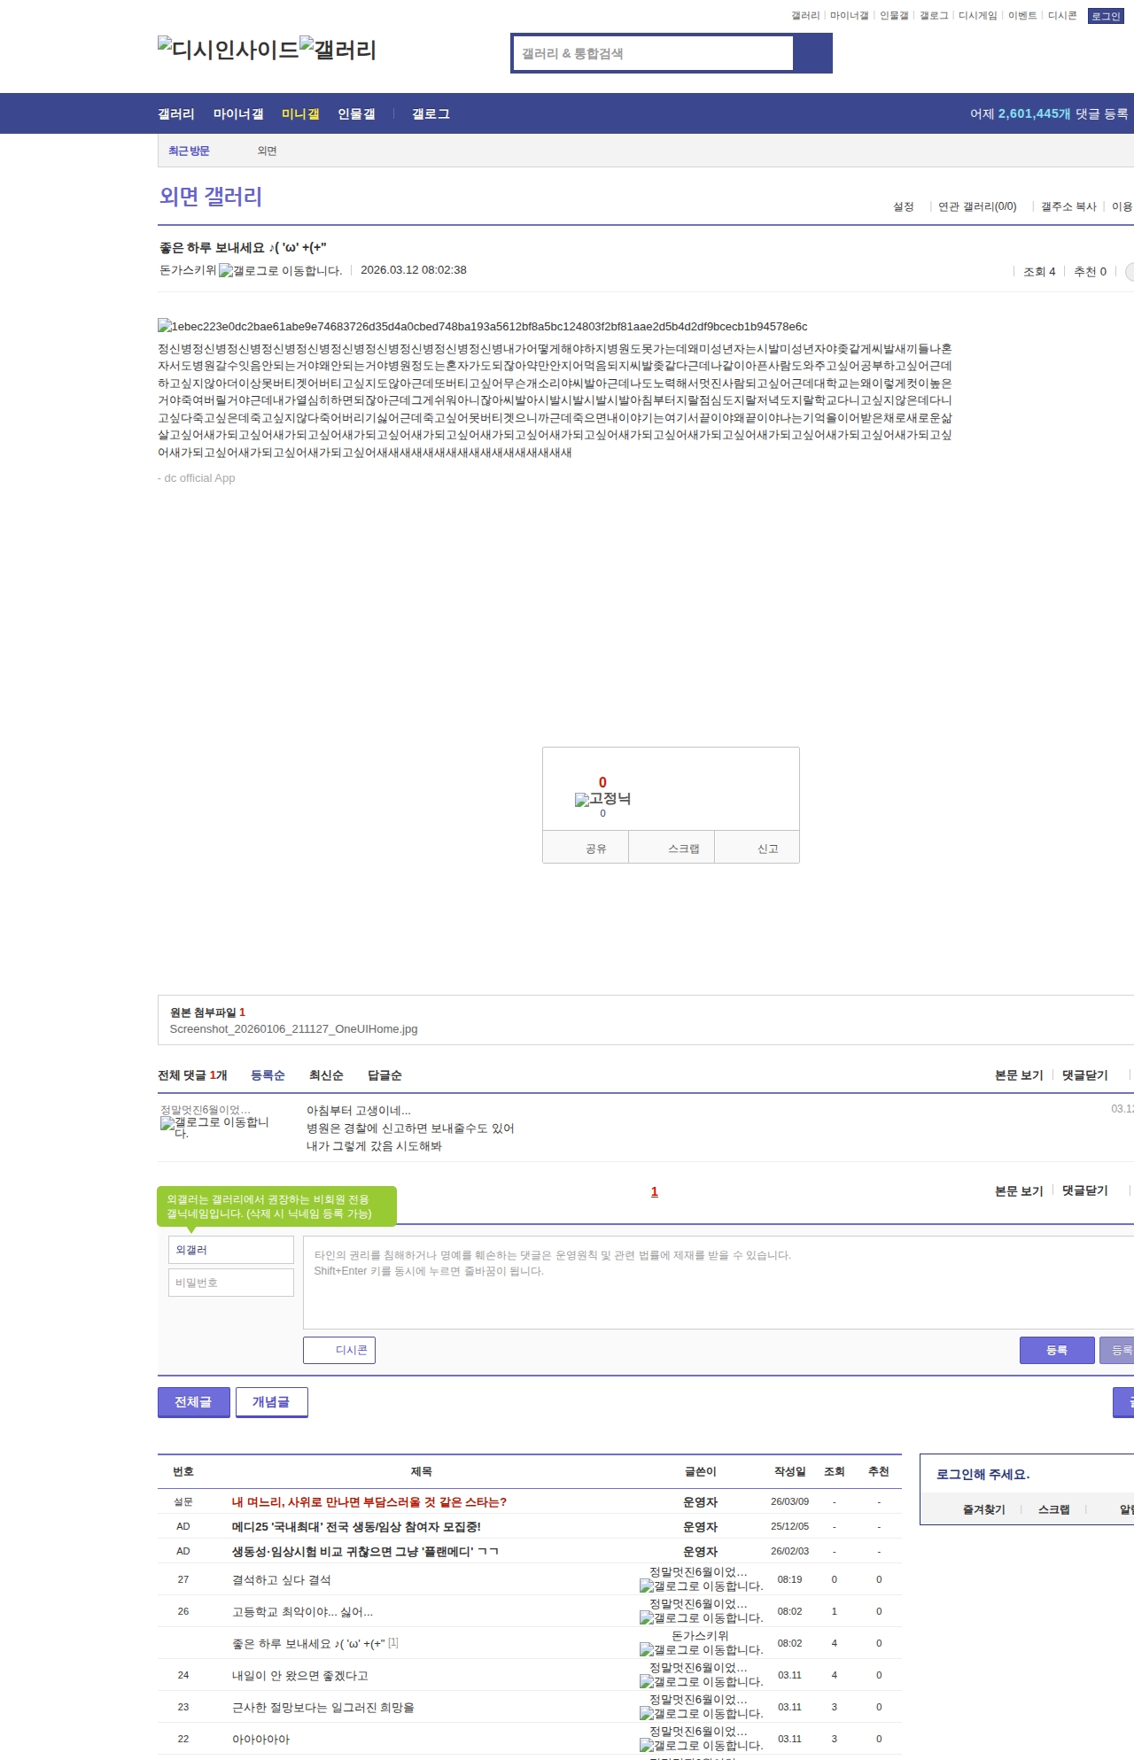Click the 로그인 button at the top right
Image resolution: width=1134 pixels, height=1760 pixels.
[x=1105, y=16]
